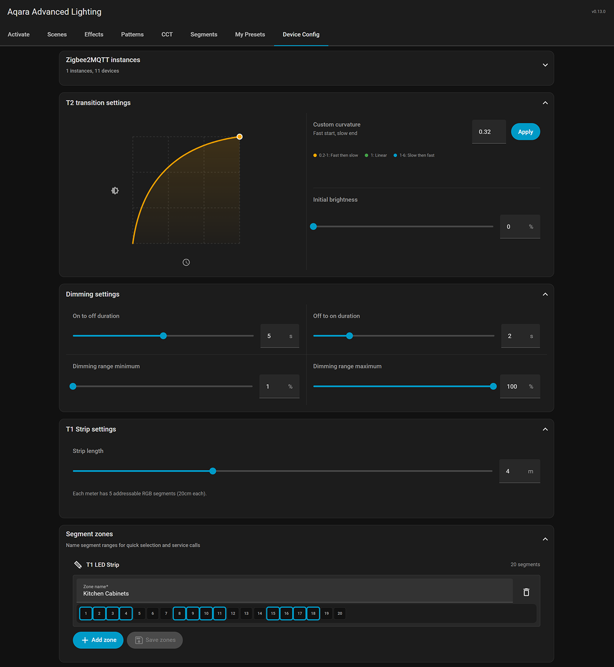Image resolution: width=614 pixels, height=667 pixels.
Task: Delete the Kitchen Cabinets zone via trash icon
Action: pyautogui.click(x=526, y=592)
